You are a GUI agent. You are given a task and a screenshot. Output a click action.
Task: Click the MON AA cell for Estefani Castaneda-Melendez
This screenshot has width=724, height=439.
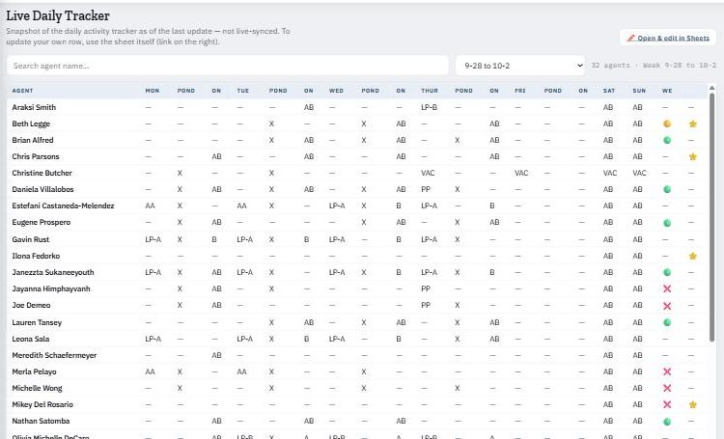[150, 206]
